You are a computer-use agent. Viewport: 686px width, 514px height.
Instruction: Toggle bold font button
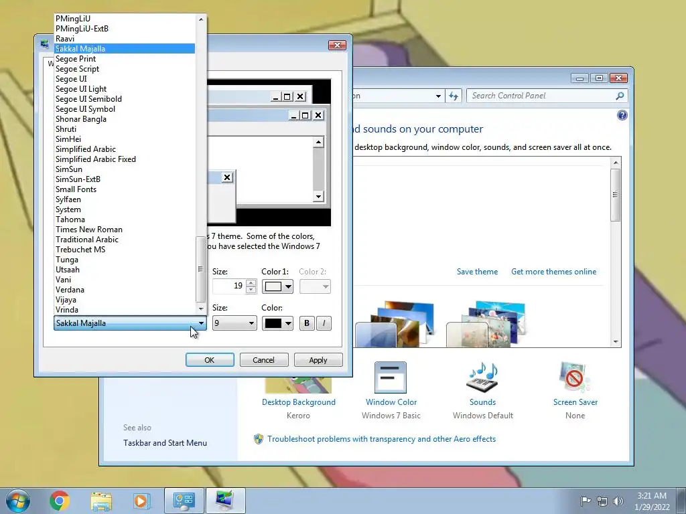[307, 323]
